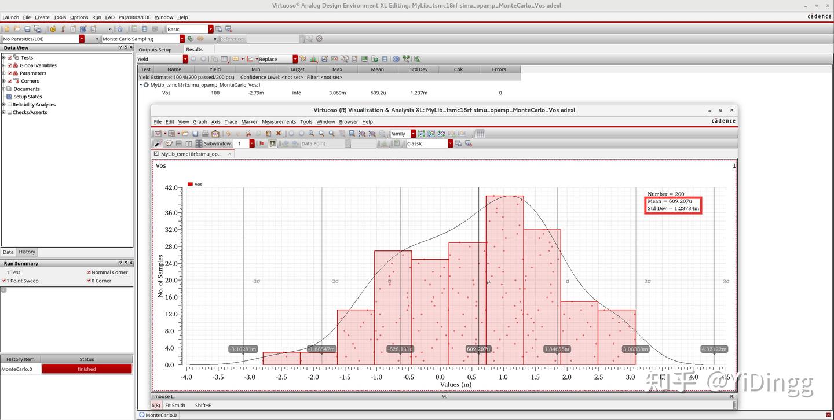Open the Monte Carlo Sampling run mode dropdown
Viewport: 834px width, 420px height.
click(x=182, y=39)
